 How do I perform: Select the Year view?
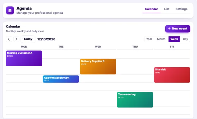tap(149, 39)
